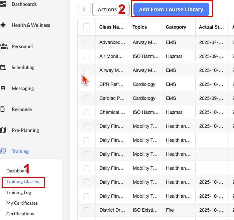Open the Actions dropdown
Screen dimensions: 234x220
pyautogui.click(x=107, y=10)
